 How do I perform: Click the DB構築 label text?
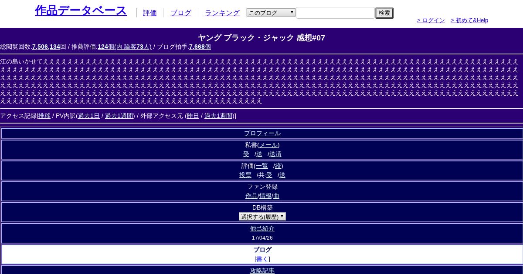(262, 207)
